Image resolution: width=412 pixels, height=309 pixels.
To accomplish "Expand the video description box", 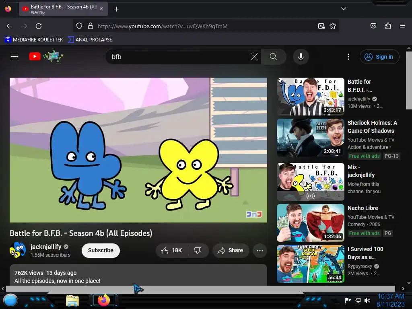I will 138,275.
